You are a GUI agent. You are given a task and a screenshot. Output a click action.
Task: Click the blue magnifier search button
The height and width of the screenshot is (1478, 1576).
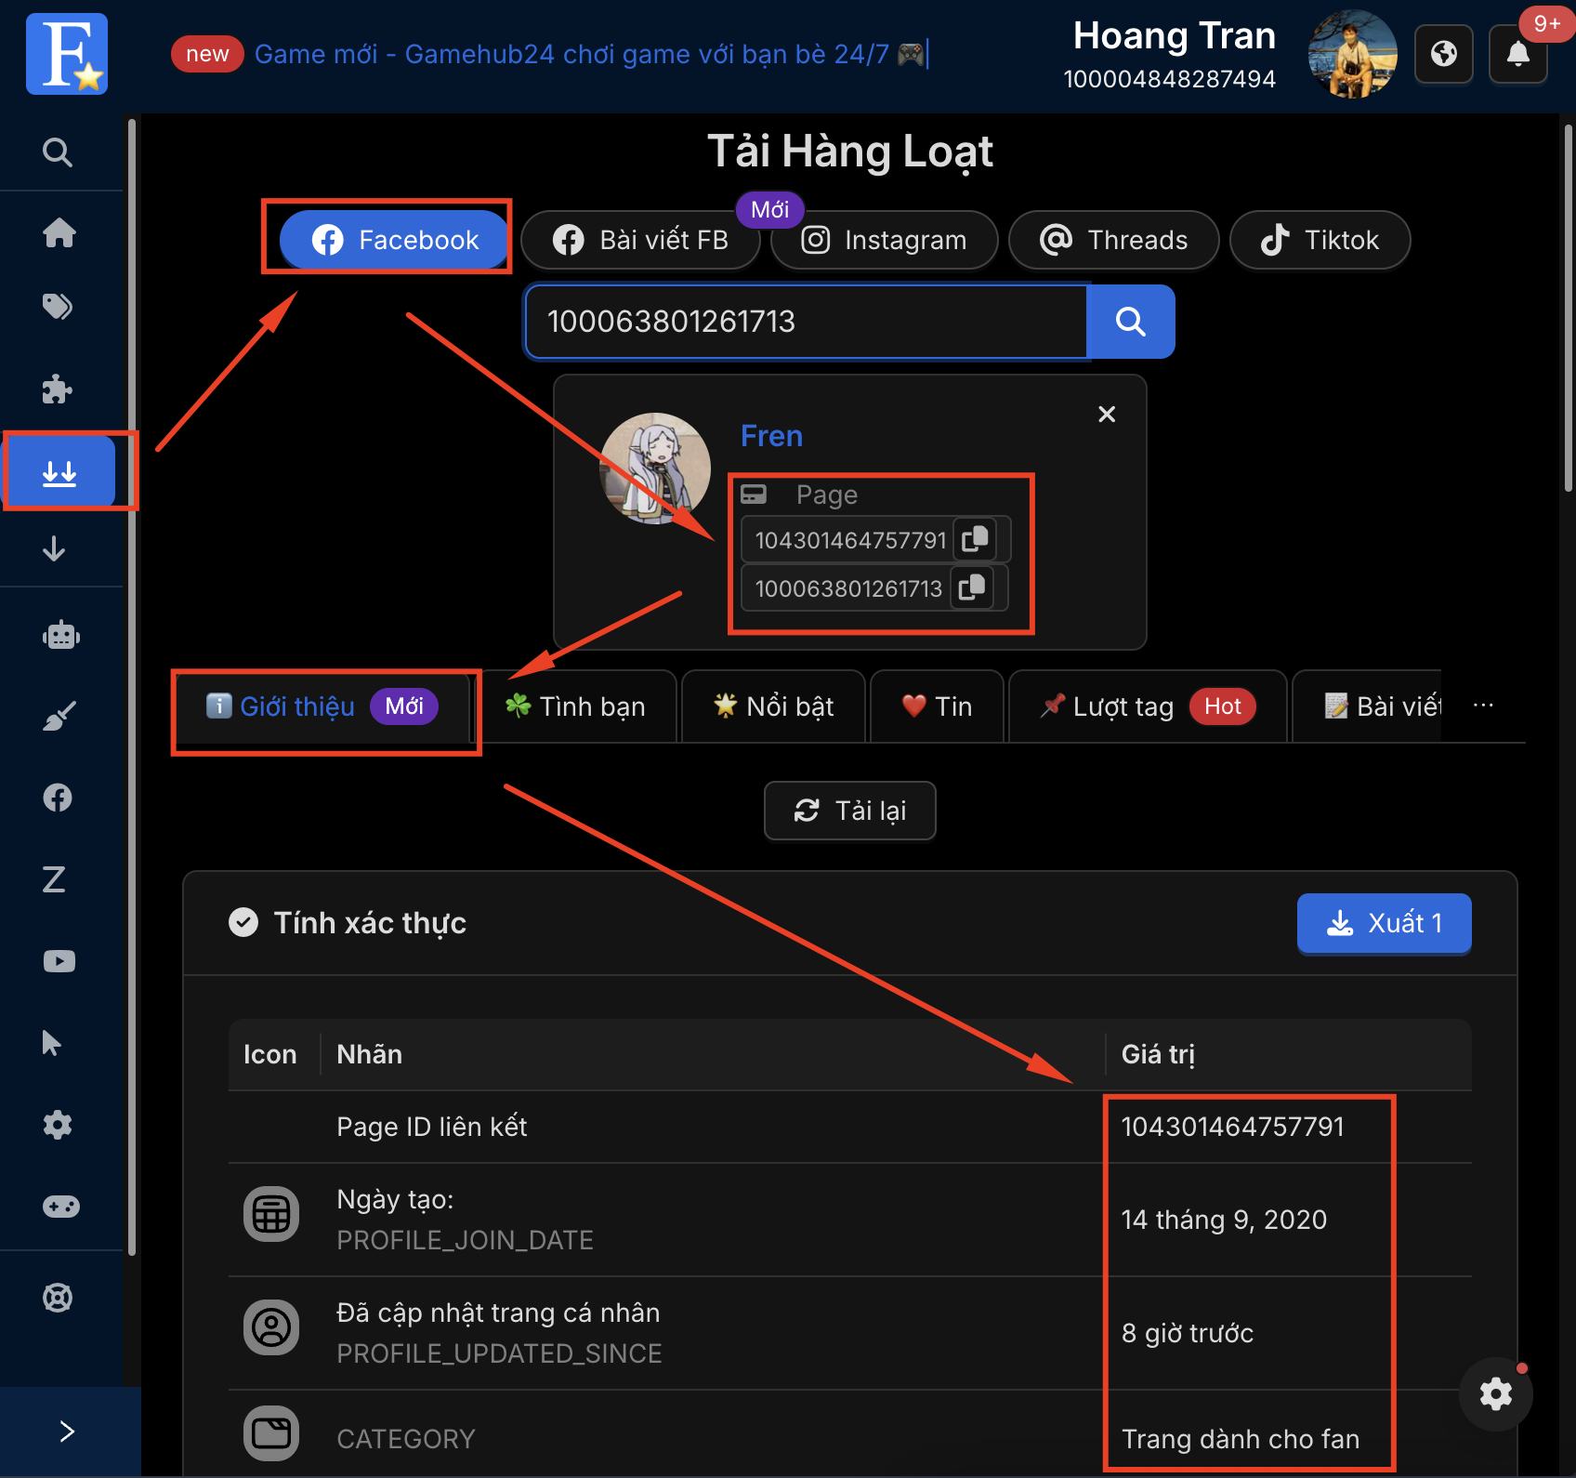pyautogui.click(x=1131, y=322)
